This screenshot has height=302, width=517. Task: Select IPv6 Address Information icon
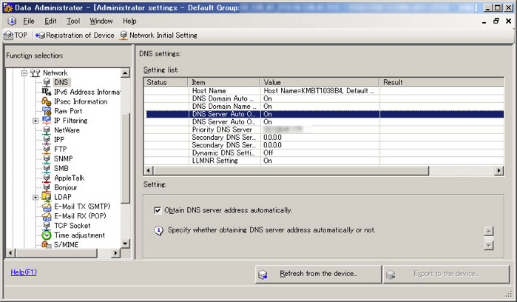pyautogui.click(x=47, y=92)
